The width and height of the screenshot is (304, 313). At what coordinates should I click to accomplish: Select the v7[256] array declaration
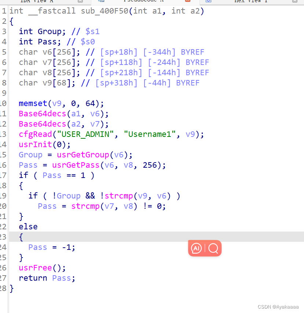59,62
